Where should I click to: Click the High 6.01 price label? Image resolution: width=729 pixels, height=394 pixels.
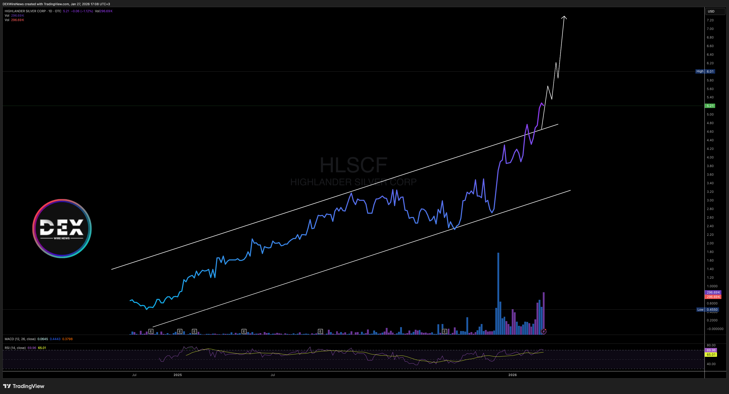[705, 72]
